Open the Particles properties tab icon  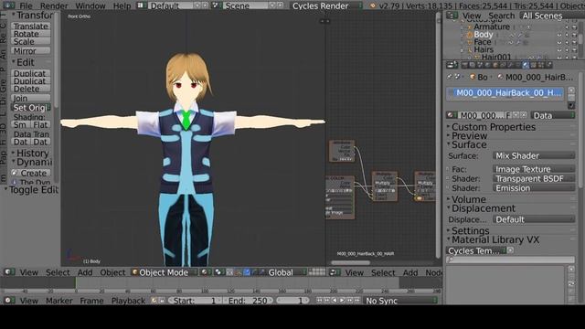541,65
